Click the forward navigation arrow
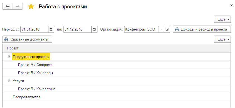This screenshot has height=108, width=235. (18, 6)
